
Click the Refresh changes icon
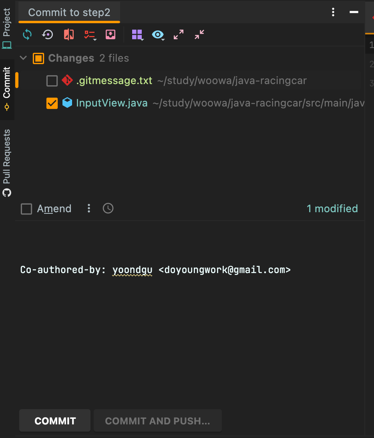point(27,35)
